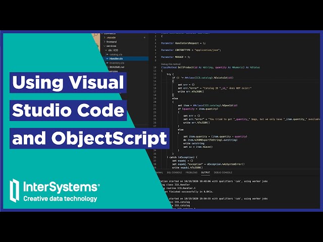Click 'do item.%JSONExportToString' line
This screenshot has width=323, height=242.
(x=210, y=140)
